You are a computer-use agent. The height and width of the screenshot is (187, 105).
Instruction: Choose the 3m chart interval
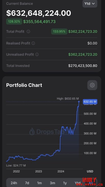[52, 183]
